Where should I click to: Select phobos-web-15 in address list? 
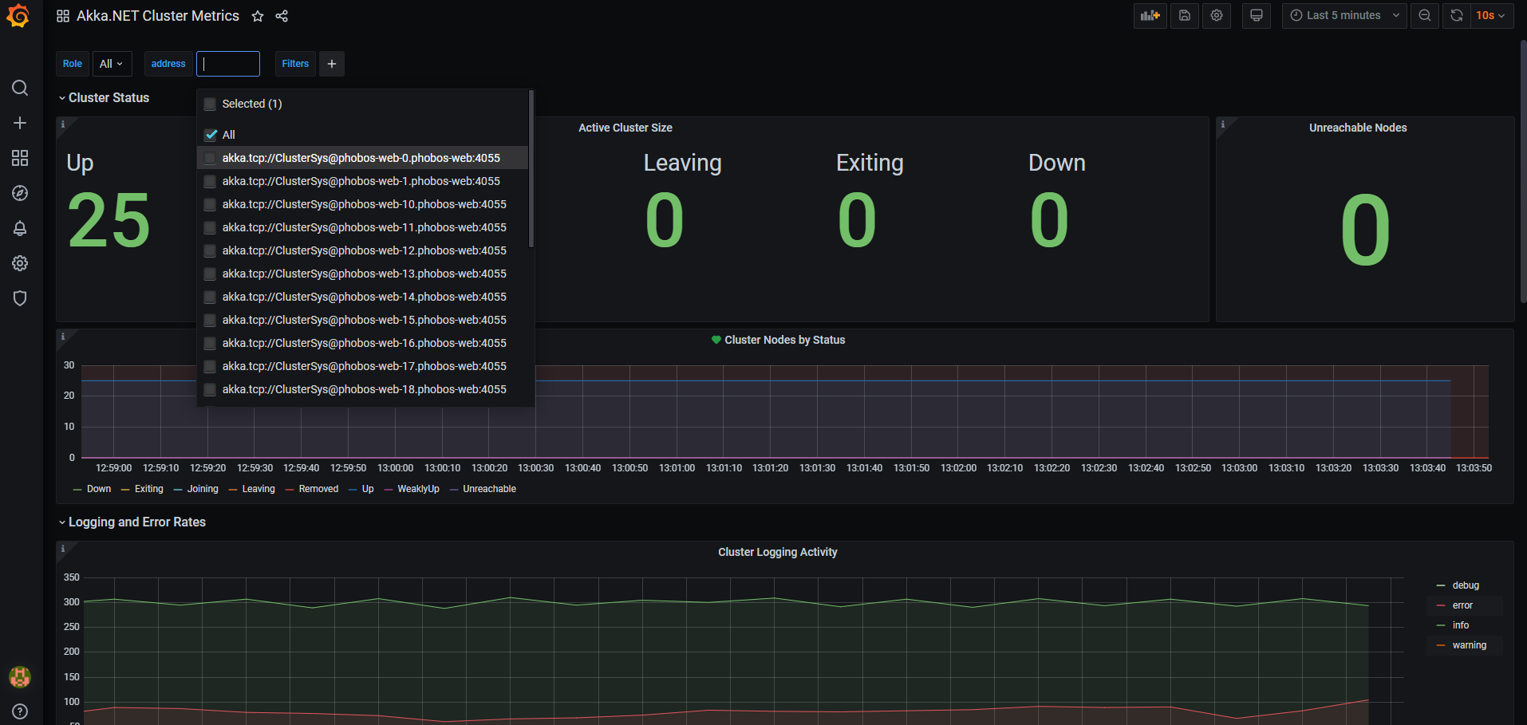coord(362,320)
